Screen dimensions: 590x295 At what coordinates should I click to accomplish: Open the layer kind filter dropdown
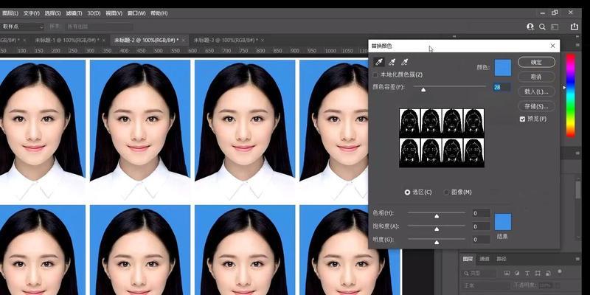(x=480, y=273)
